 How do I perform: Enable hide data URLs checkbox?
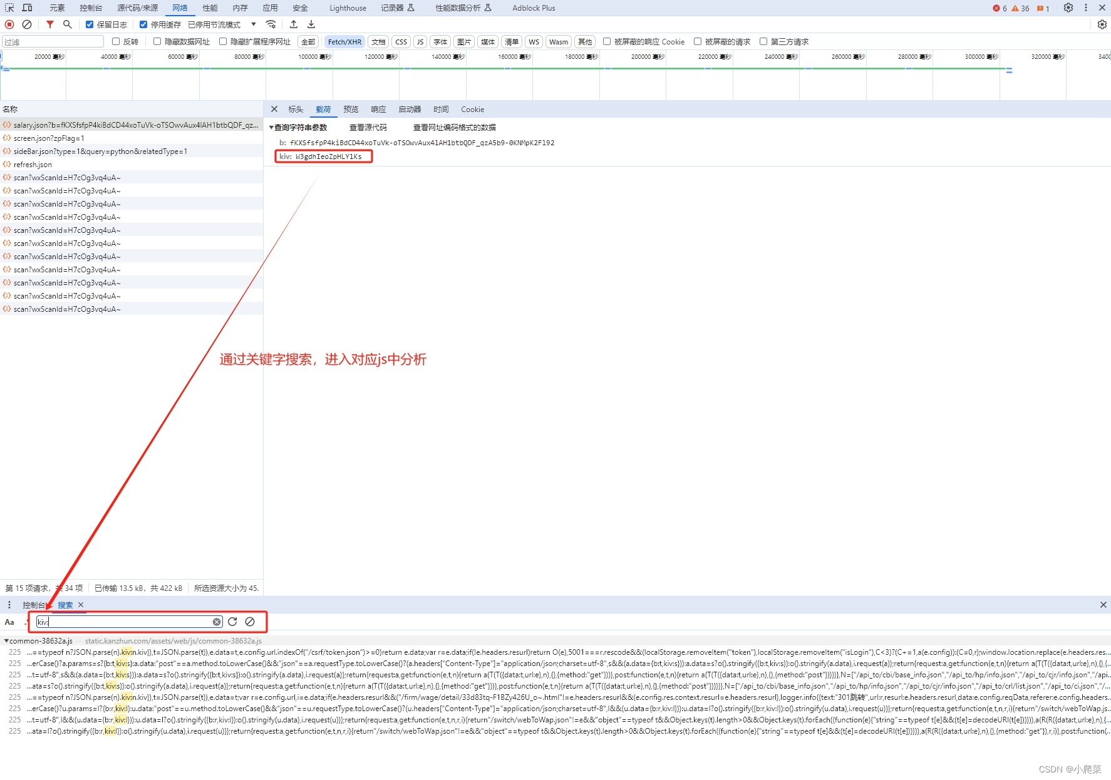click(157, 41)
